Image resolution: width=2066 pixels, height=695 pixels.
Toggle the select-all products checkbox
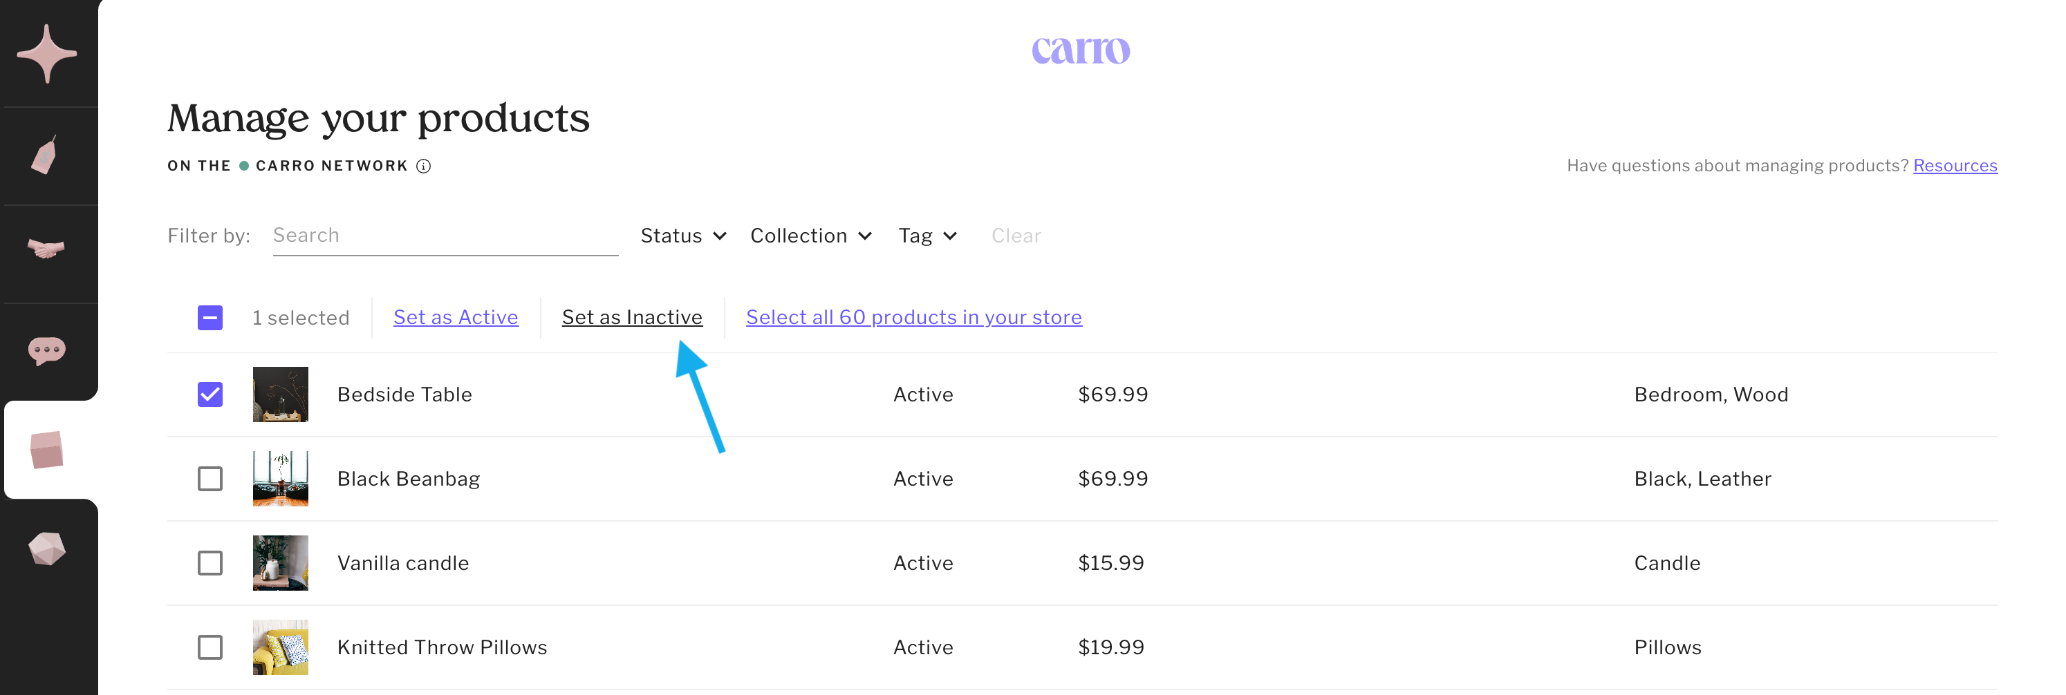point(210,317)
